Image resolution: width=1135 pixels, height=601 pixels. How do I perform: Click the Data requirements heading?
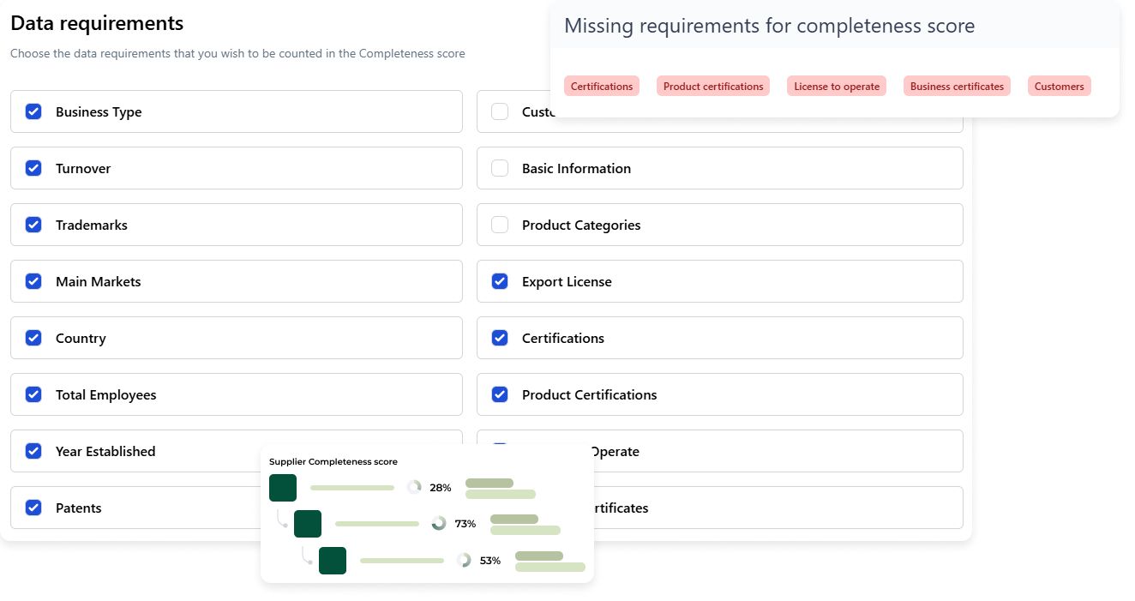coord(97,23)
